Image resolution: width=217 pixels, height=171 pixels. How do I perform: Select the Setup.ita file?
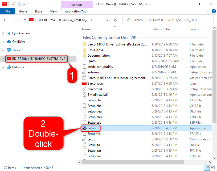click(93, 145)
